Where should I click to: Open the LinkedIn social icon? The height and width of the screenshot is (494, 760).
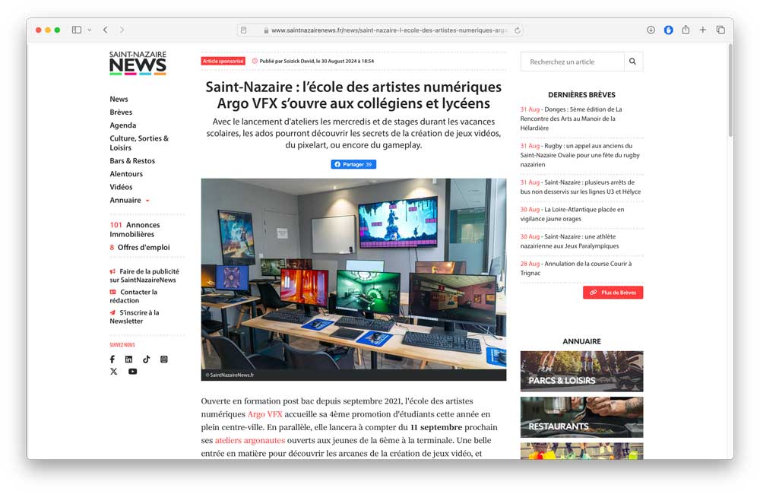128,359
